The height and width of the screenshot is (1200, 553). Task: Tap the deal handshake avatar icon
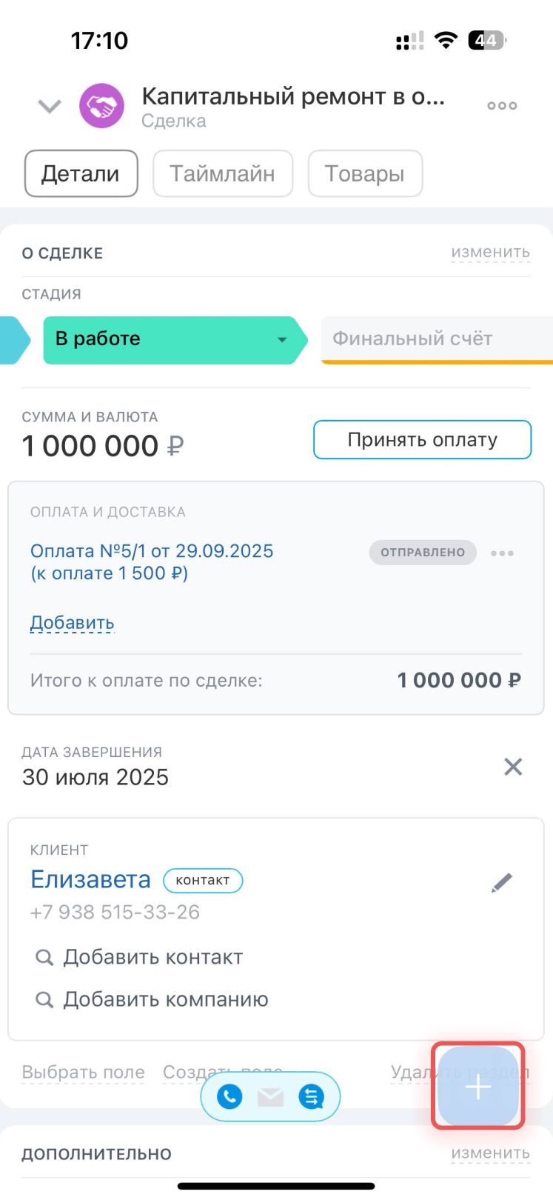(x=102, y=106)
